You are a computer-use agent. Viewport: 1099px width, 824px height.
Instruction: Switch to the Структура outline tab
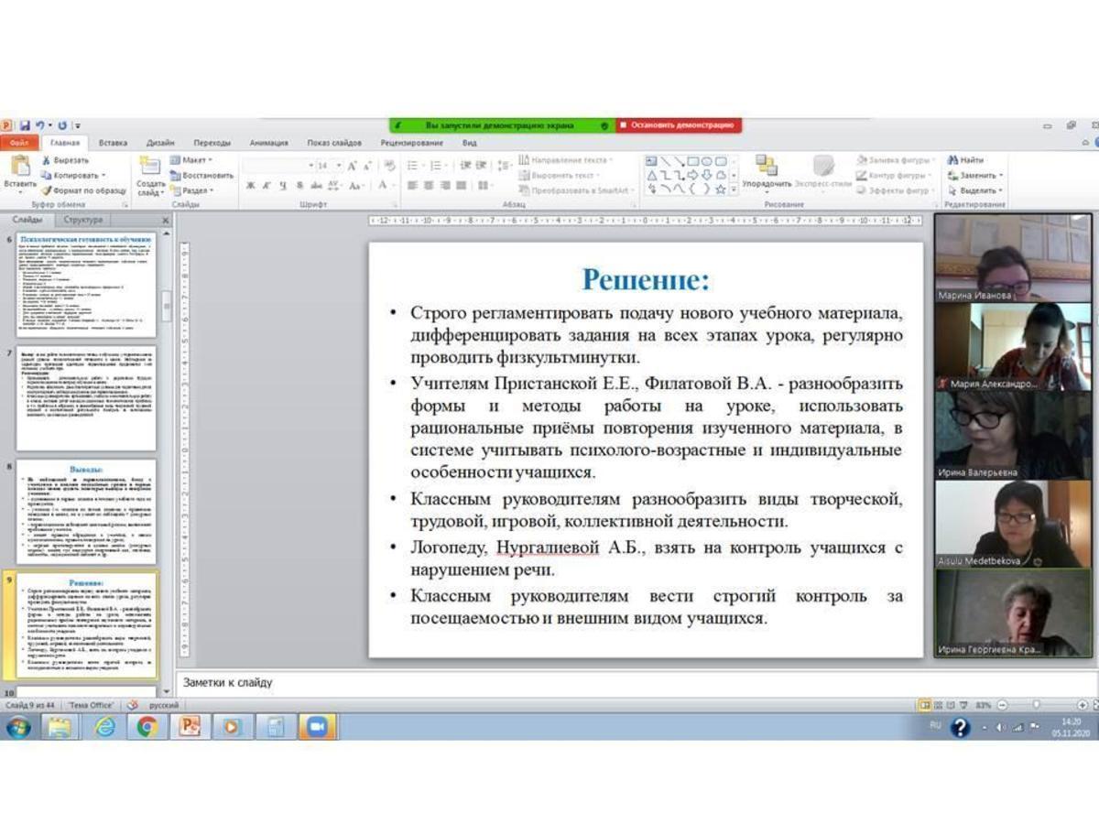click(83, 220)
